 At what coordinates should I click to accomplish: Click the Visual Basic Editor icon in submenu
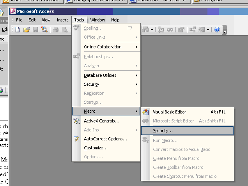[145, 112]
